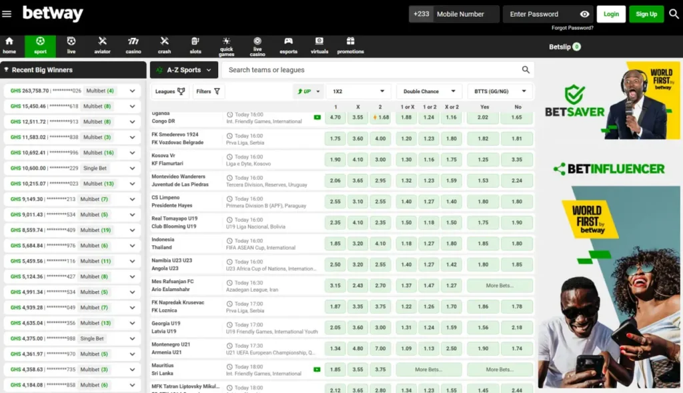Screen dimensions: 683x393
Task: Open BetInfluencer banner
Action: click(610, 169)
